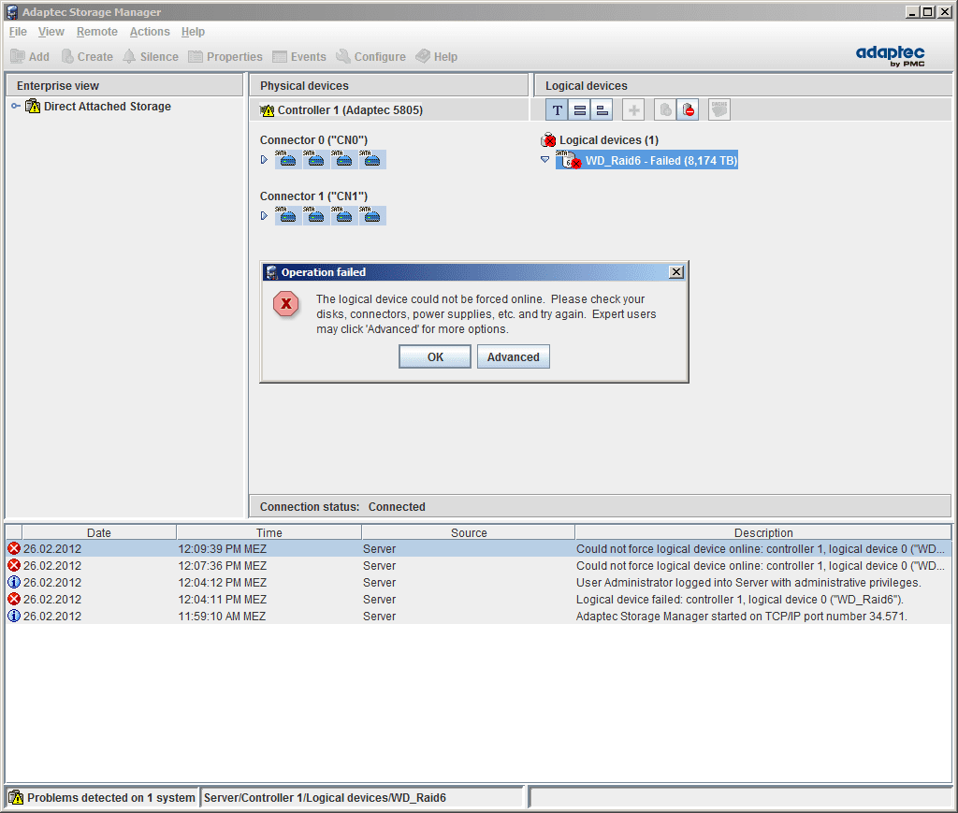Click the Physical devices panel header

tap(388, 85)
